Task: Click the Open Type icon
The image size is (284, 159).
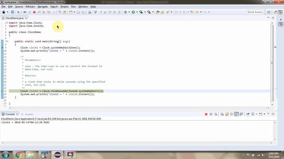Action: click(x=158, y=12)
